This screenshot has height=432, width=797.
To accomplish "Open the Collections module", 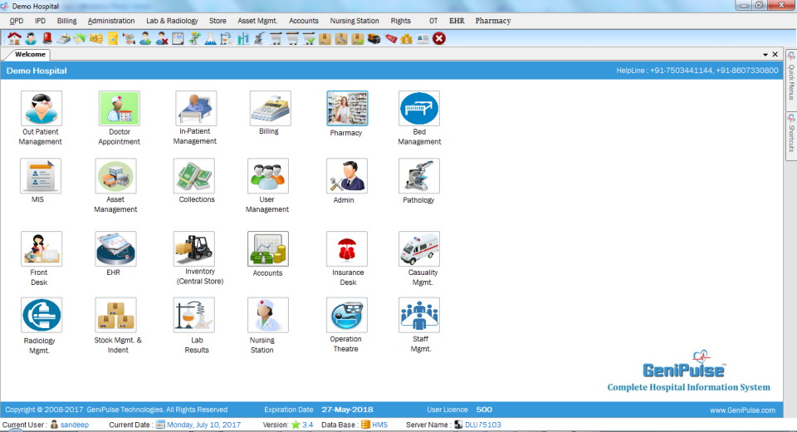I will [x=194, y=176].
